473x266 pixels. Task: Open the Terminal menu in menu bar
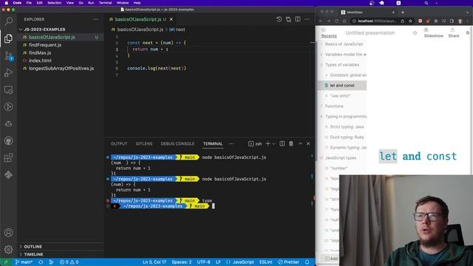105,3
